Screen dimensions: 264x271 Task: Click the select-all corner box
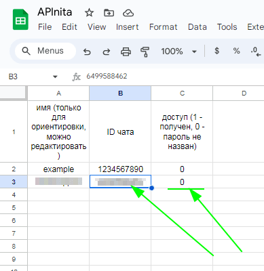click(x=14, y=93)
